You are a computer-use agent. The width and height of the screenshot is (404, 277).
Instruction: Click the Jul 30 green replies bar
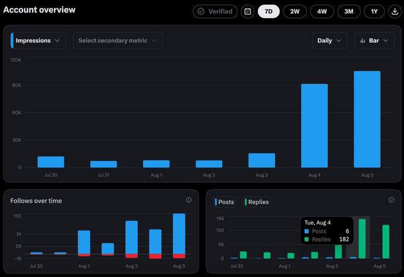pos(243,255)
